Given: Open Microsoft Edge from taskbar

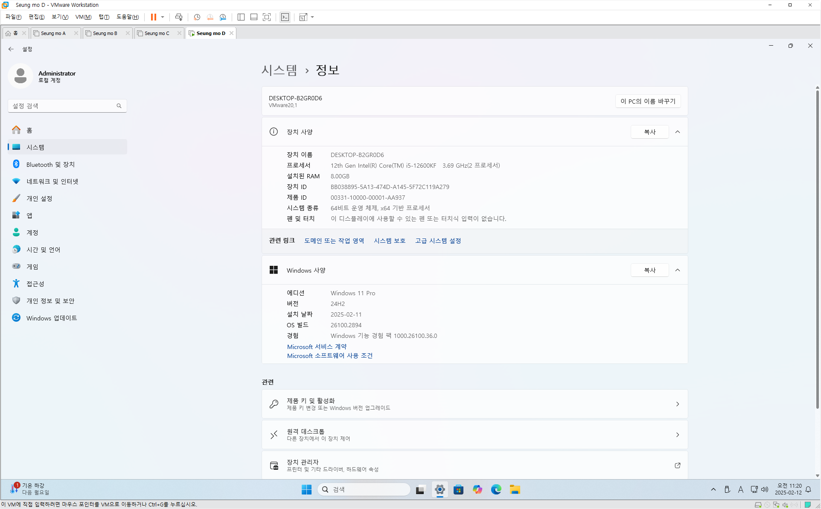Looking at the screenshot, I should 496,489.
